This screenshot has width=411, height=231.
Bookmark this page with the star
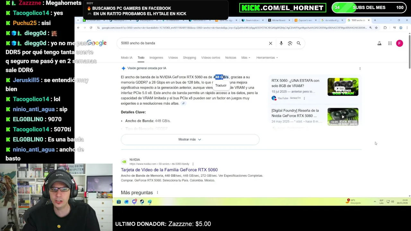[376, 28]
